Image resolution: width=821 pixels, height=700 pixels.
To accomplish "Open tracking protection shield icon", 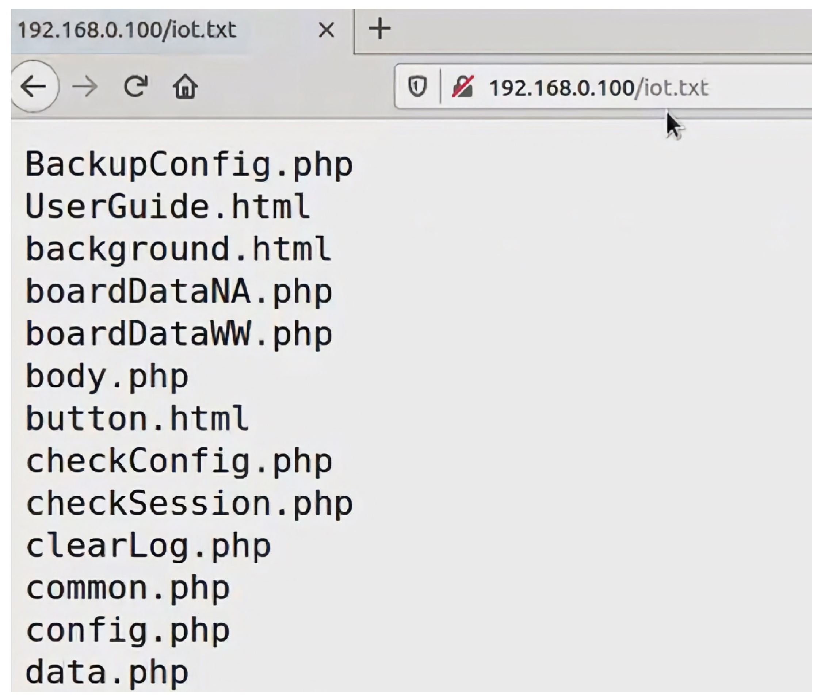I will click(417, 87).
